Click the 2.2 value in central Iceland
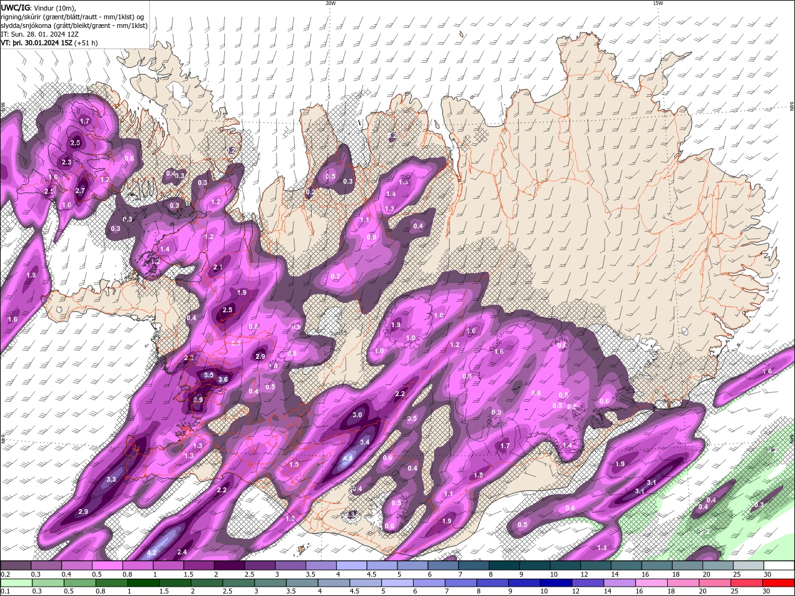This screenshot has height=596, width=795. (400, 394)
